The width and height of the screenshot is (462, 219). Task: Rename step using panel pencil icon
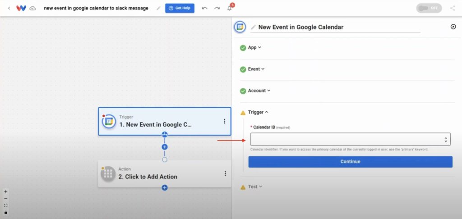(x=253, y=27)
